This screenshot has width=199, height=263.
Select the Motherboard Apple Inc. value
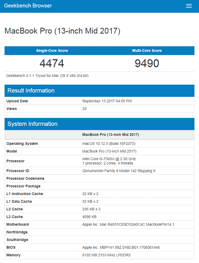[128, 225]
